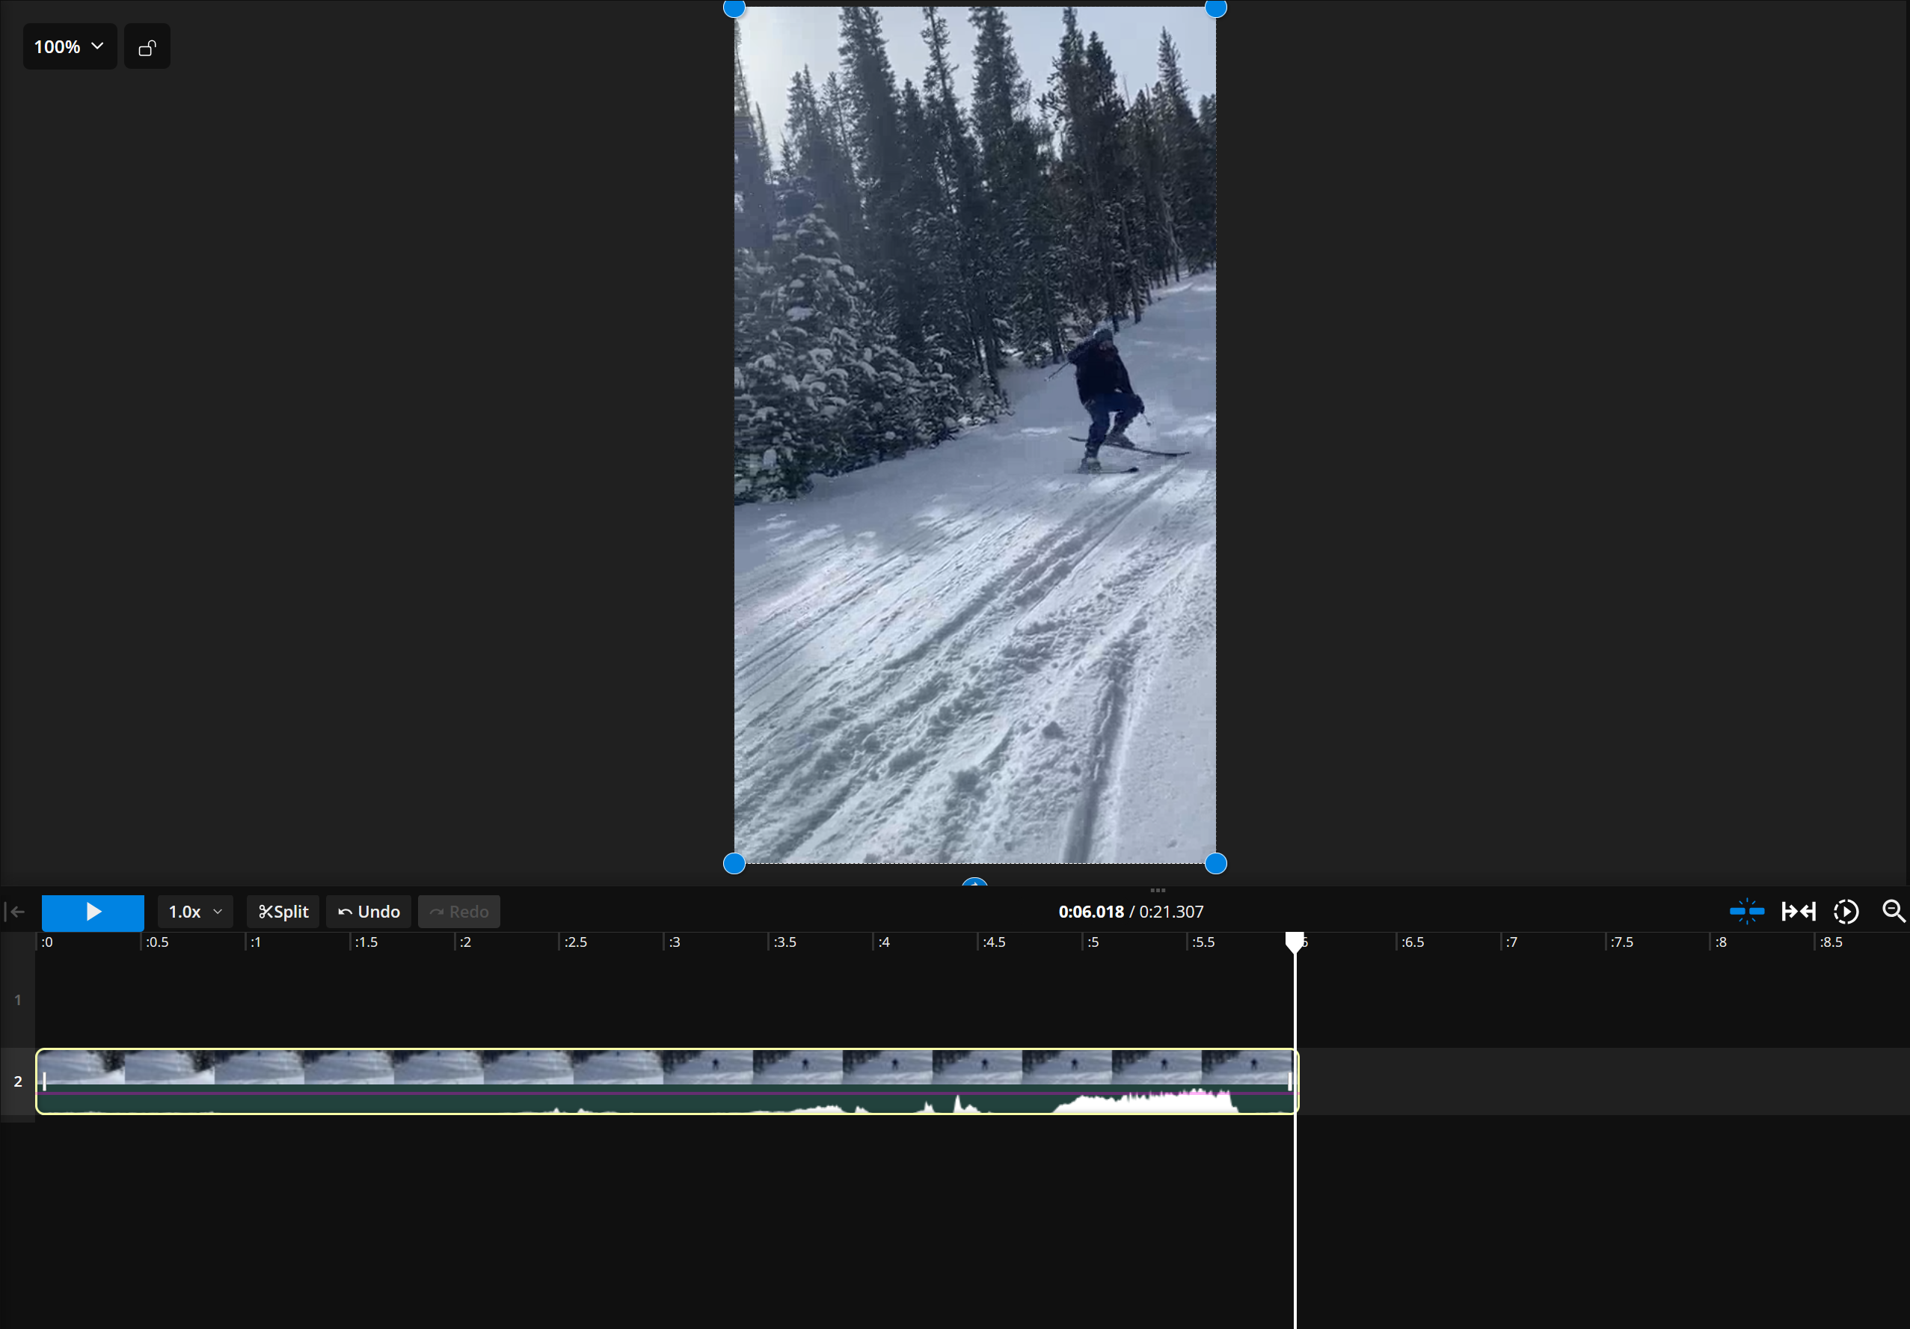Jump playhead to timeline start

(16, 911)
